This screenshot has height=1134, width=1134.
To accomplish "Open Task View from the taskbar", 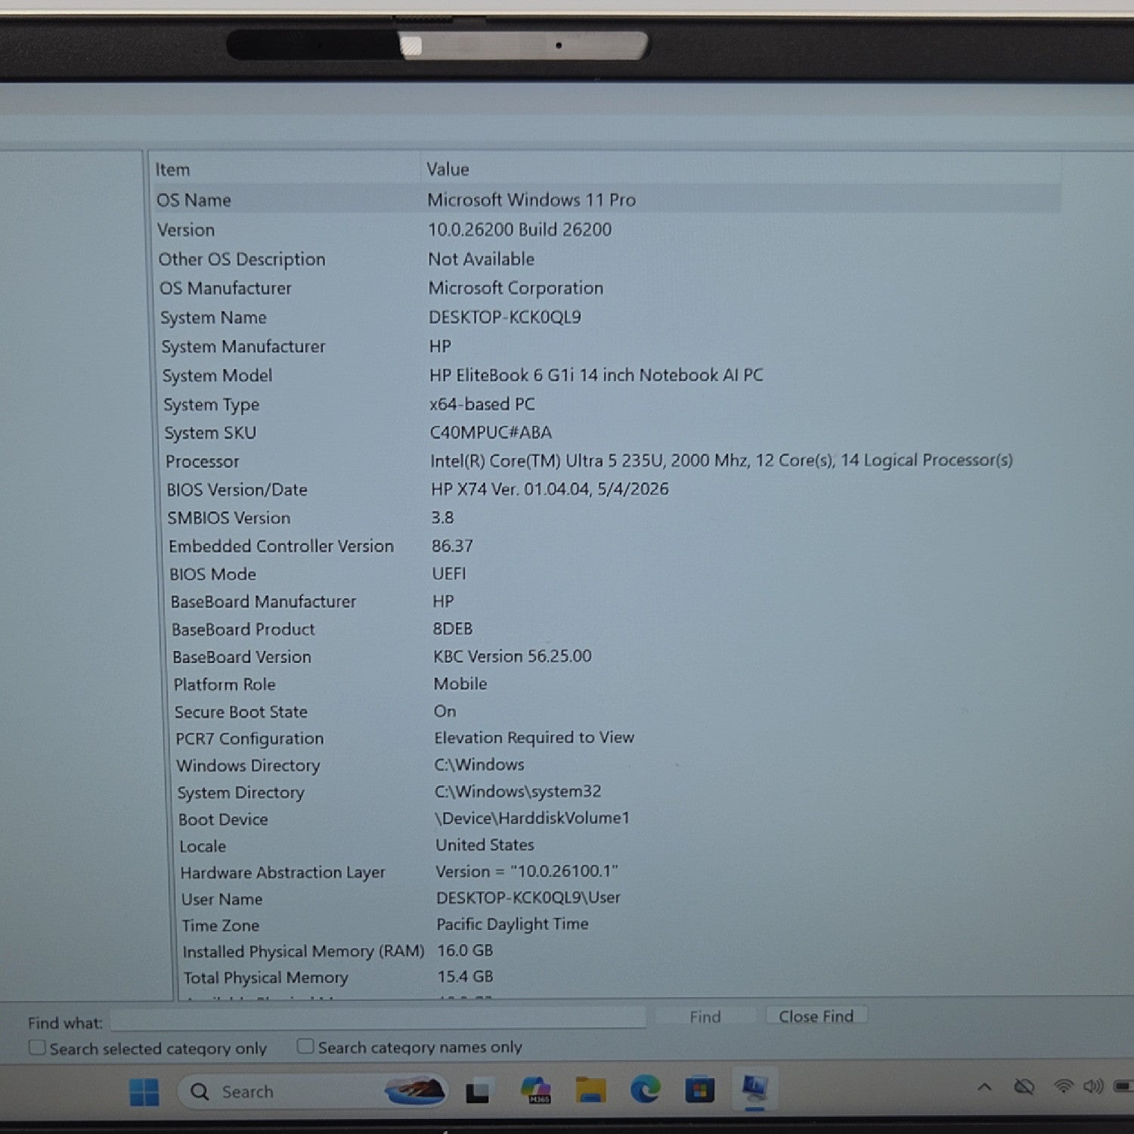I will [477, 1092].
